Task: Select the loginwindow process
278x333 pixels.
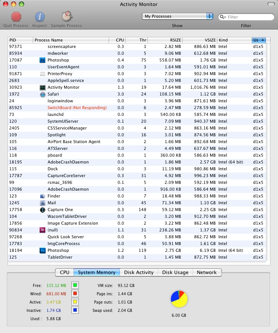Action: (137, 101)
